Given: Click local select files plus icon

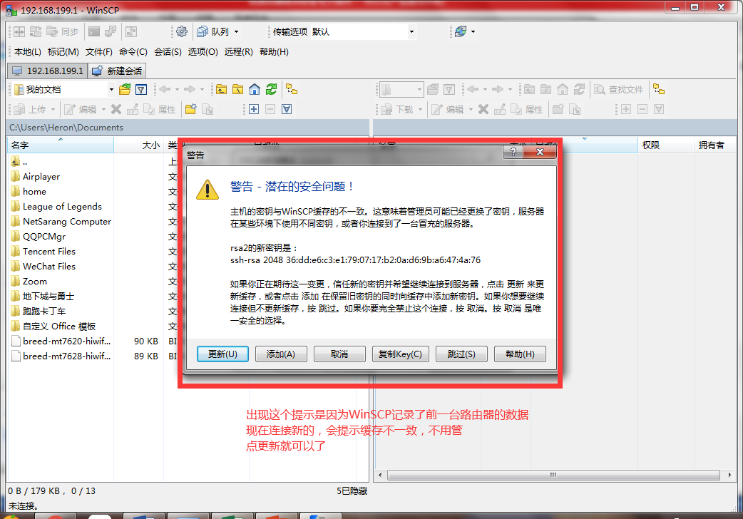Looking at the screenshot, I should point(254,110).
